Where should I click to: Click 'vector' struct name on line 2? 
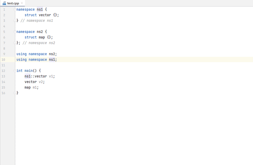pyautogui.click(x=45, y=15)
